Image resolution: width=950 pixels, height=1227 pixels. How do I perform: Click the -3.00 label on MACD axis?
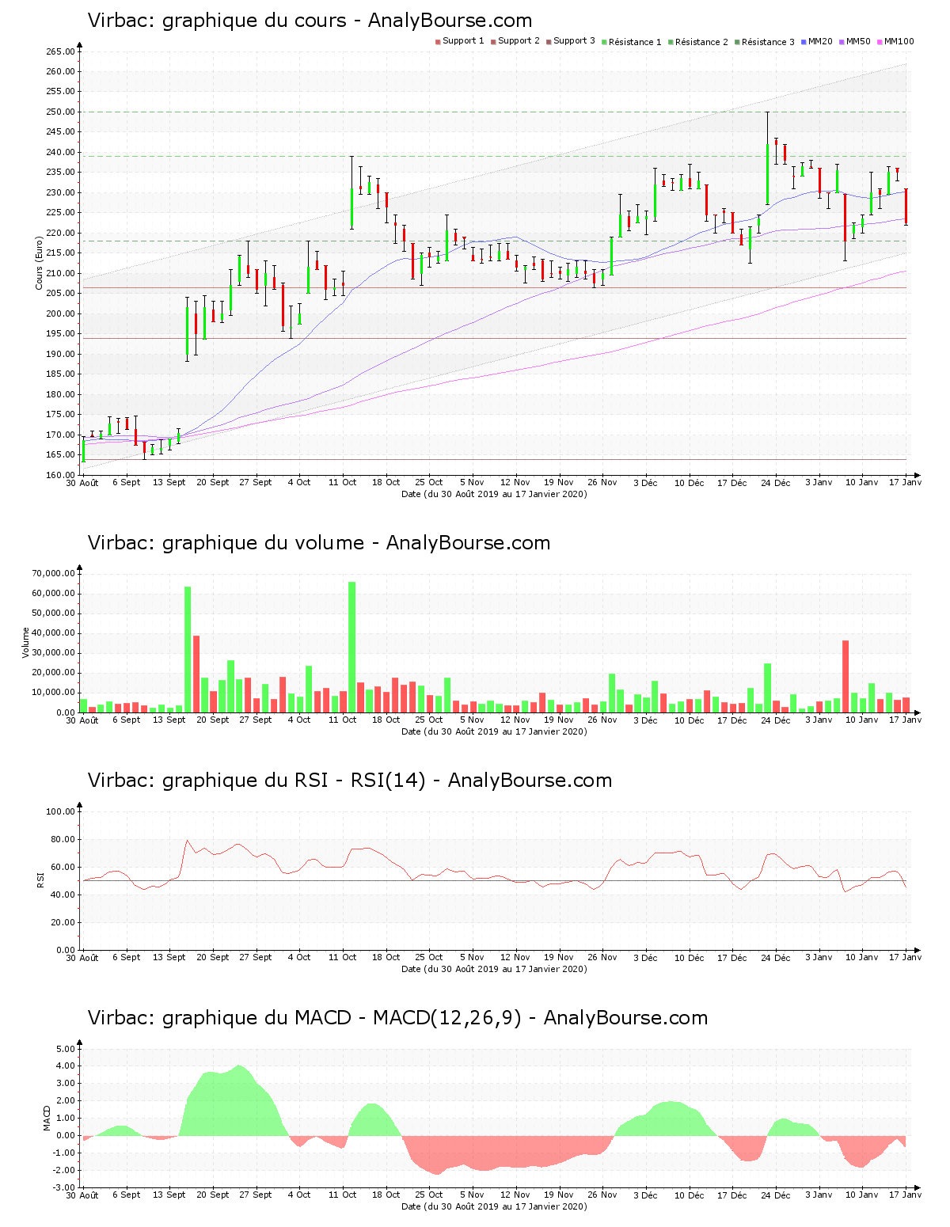tap(65, 1187)
